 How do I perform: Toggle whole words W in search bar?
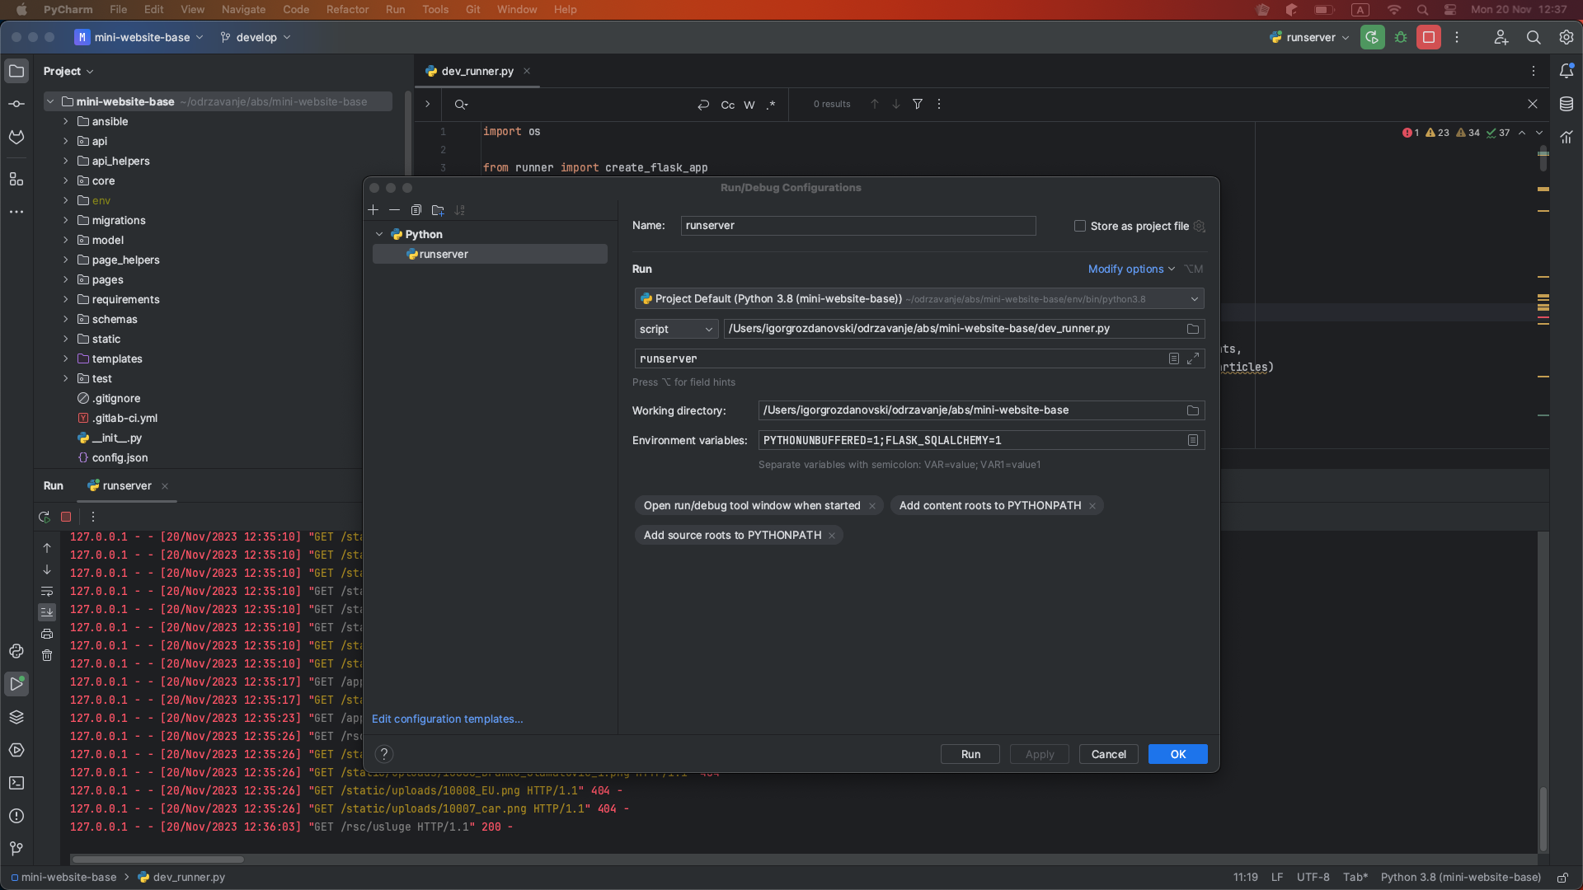coord(749,105)
